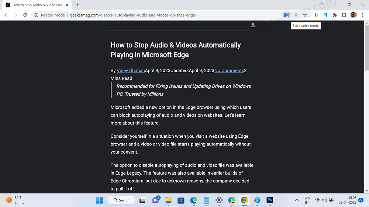The width and height of the screenshot is (369, 207).
Task: Open the Windows Start menu
Action: click(x=99, y=200)
